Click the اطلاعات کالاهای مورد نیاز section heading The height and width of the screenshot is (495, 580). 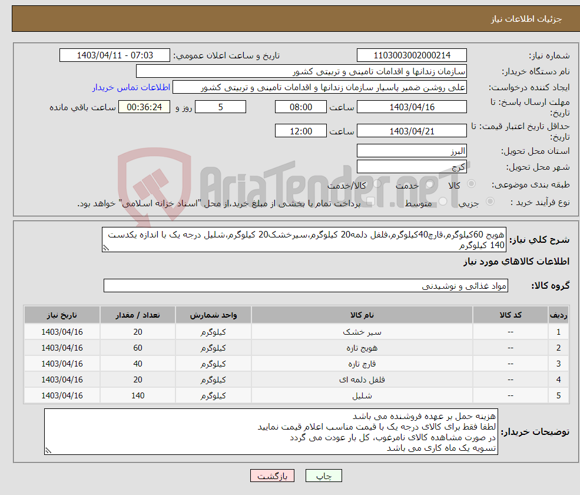pos(516,262)
